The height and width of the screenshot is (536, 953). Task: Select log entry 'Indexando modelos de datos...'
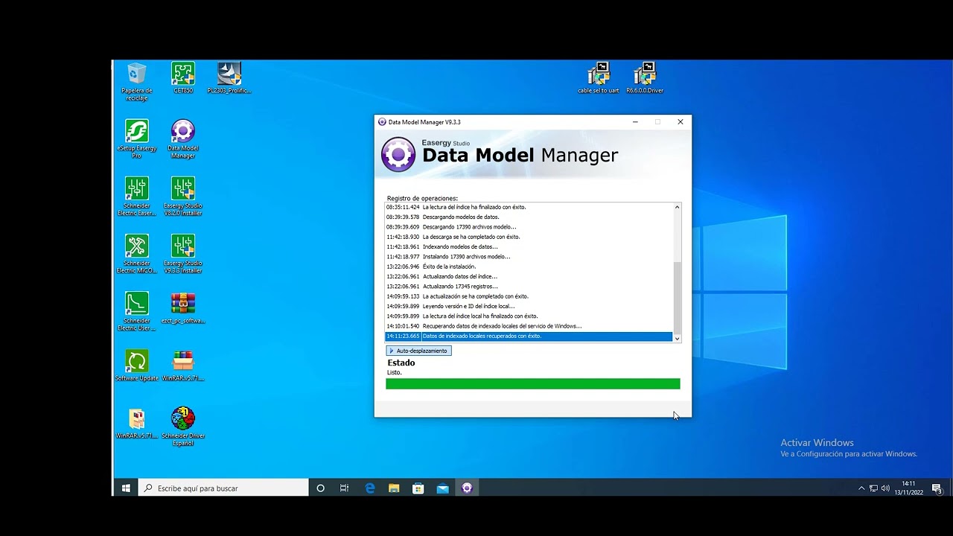529,246
